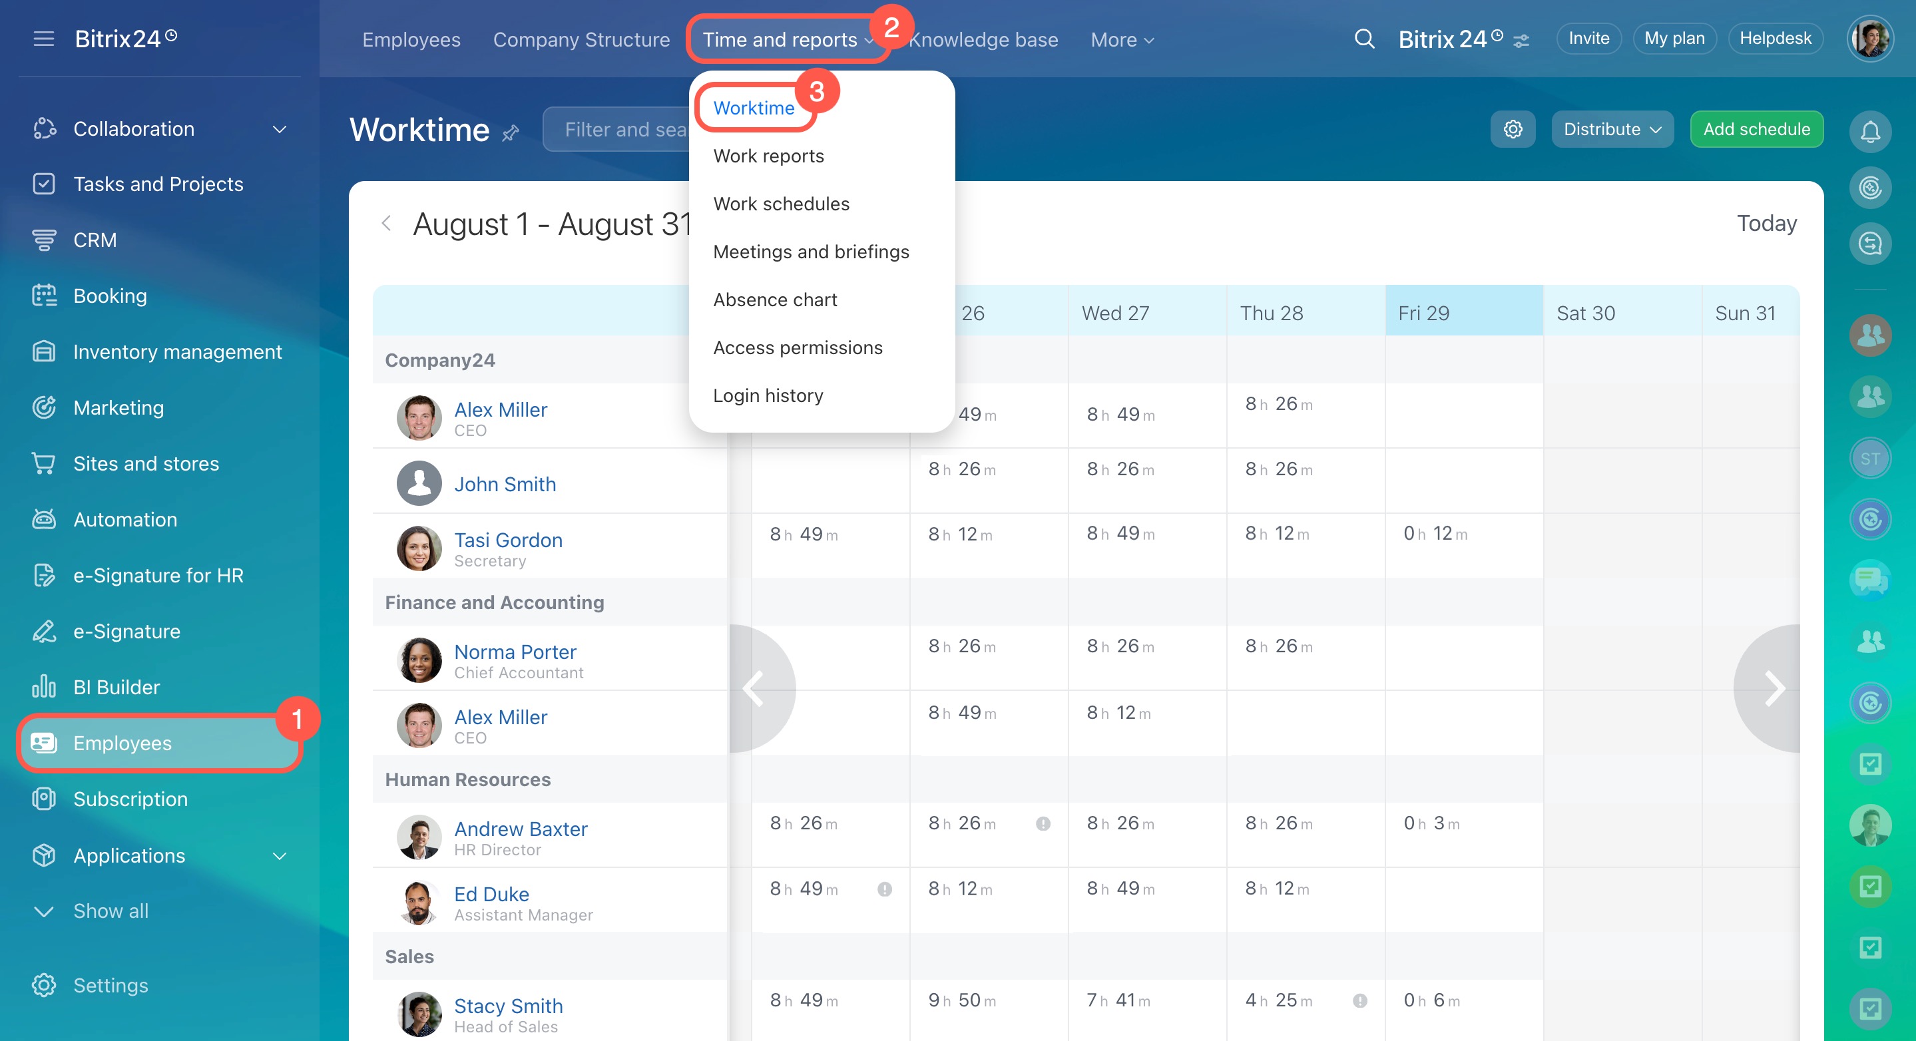
Task: Click the search magnifier icon in the header
Action: (1364, 39)
